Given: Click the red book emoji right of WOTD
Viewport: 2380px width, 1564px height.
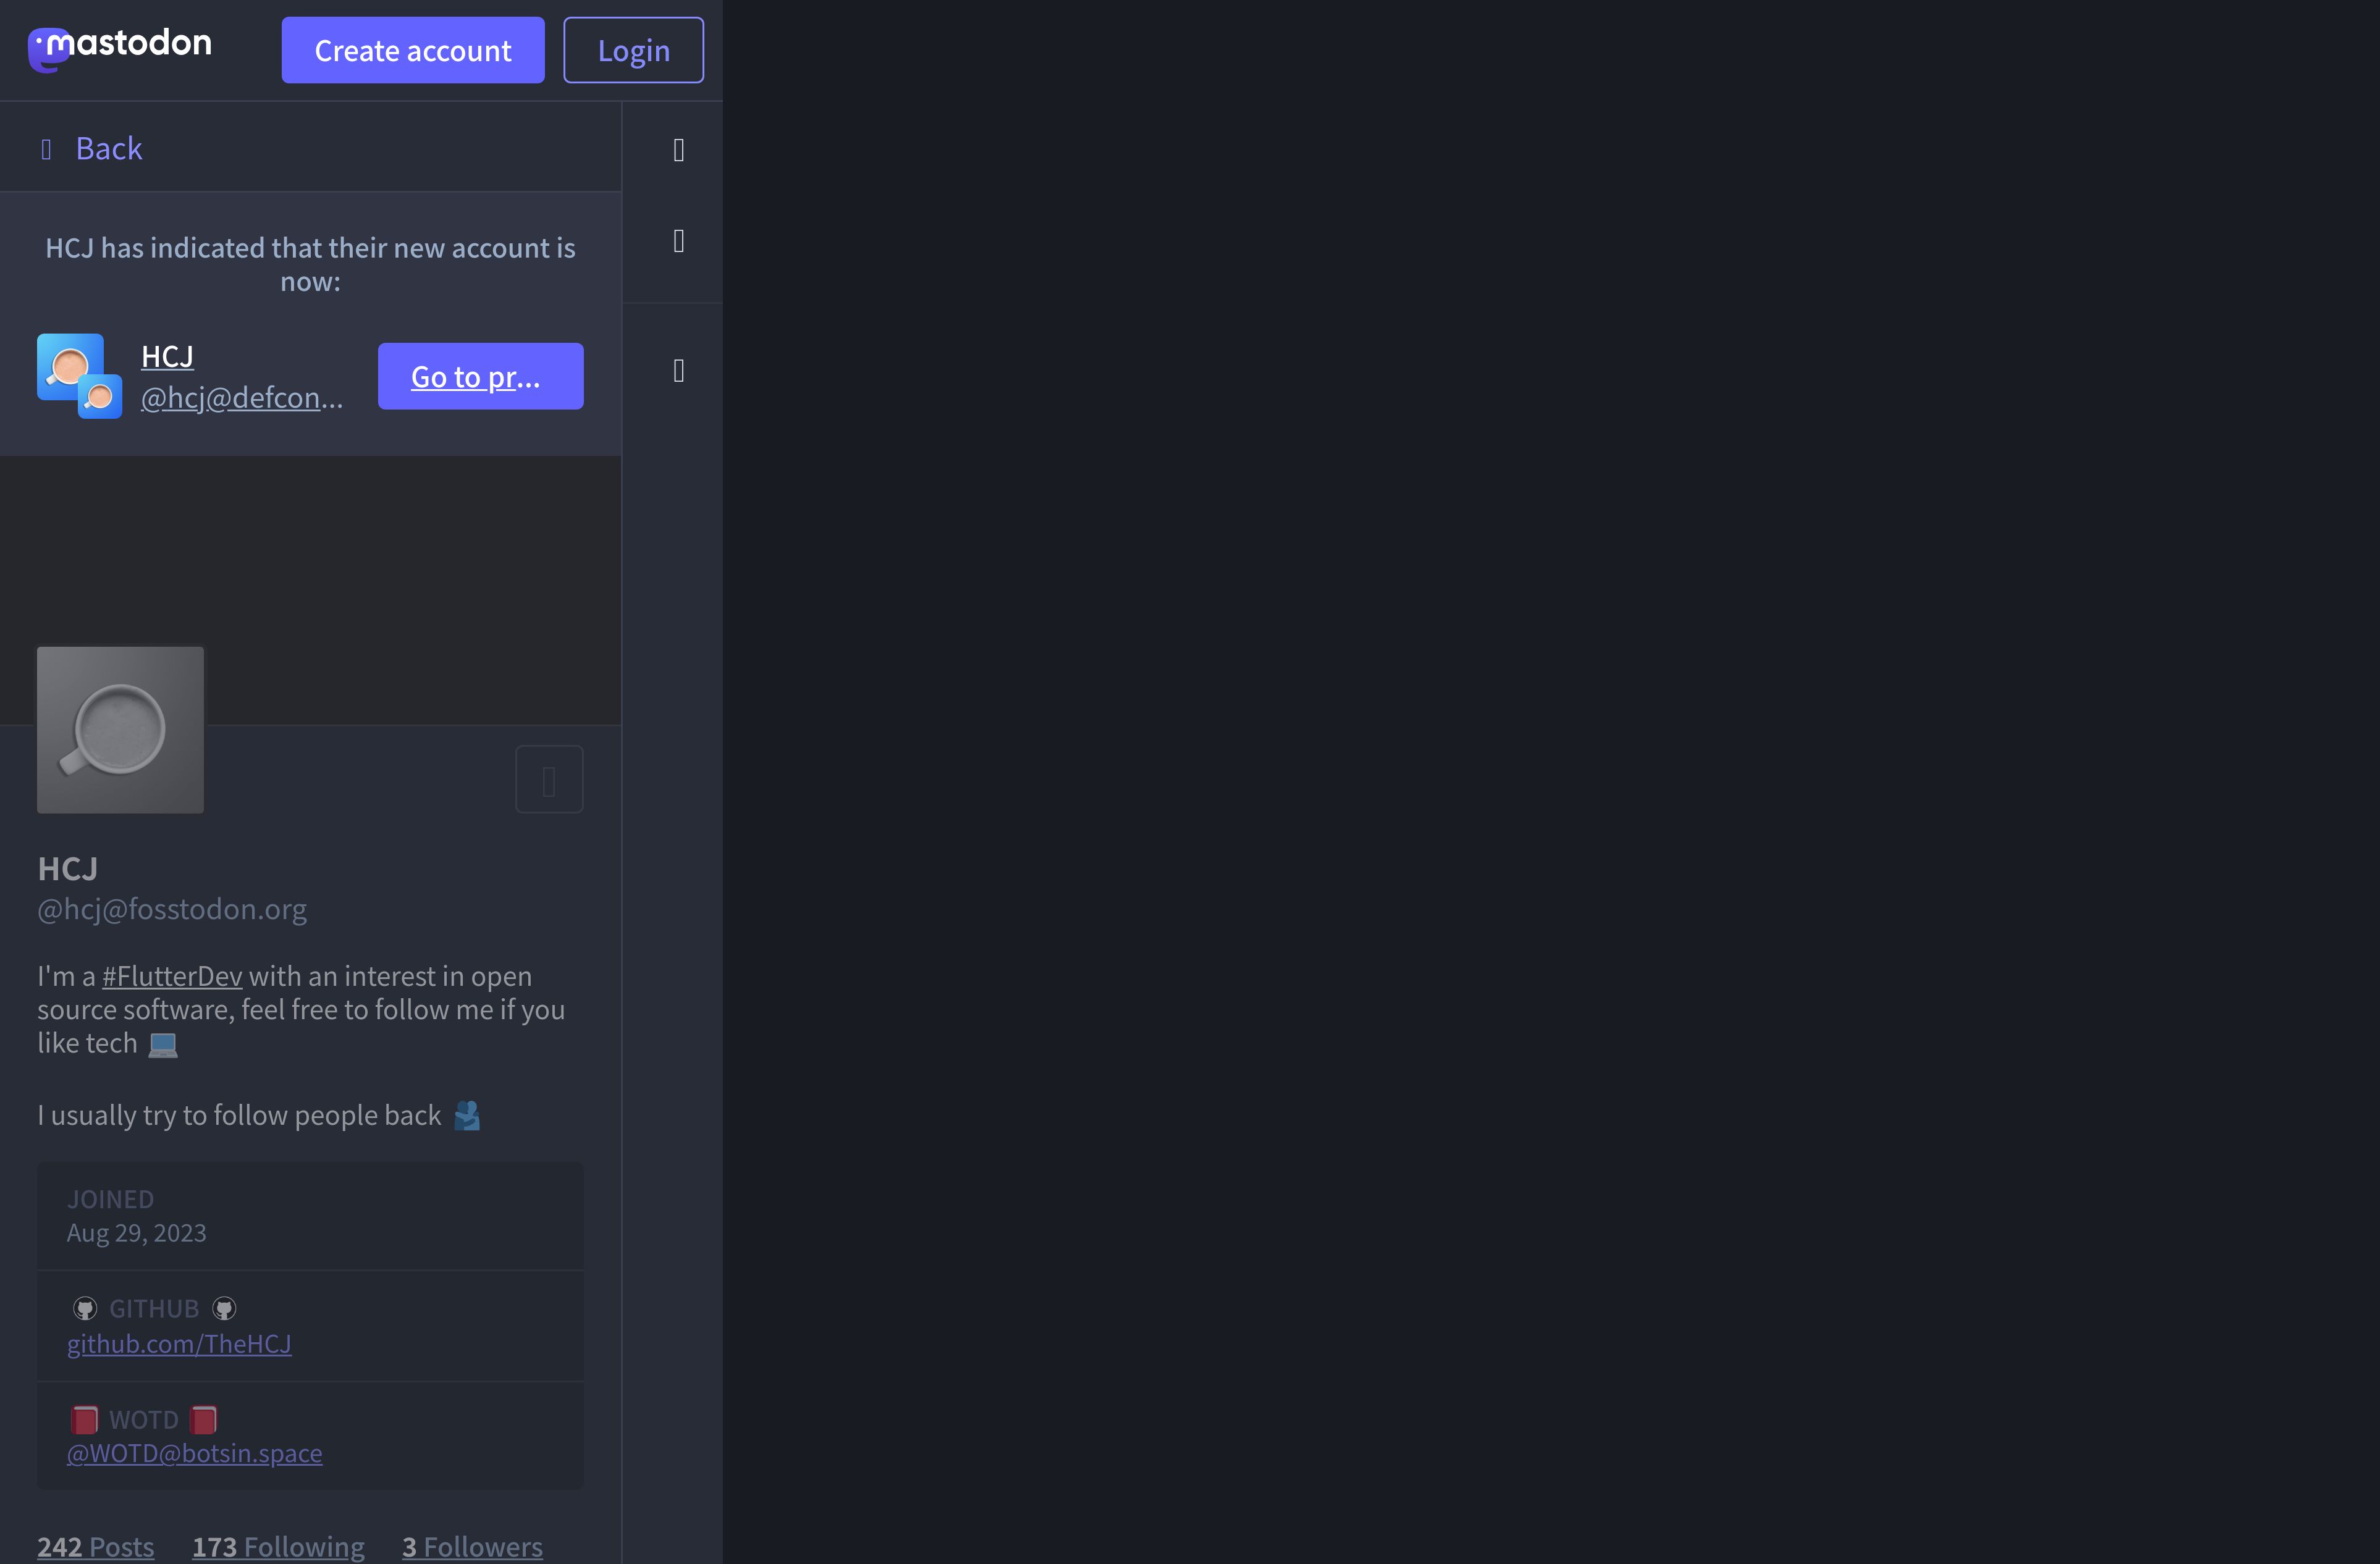Looking at the screenshot, I should click(x=204, y=1420).
